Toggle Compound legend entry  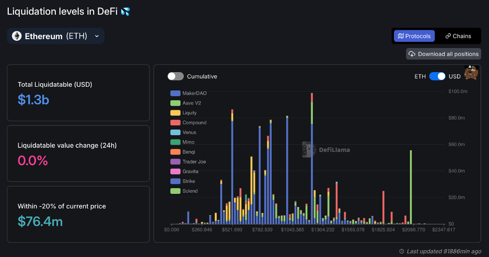point(189,123)
